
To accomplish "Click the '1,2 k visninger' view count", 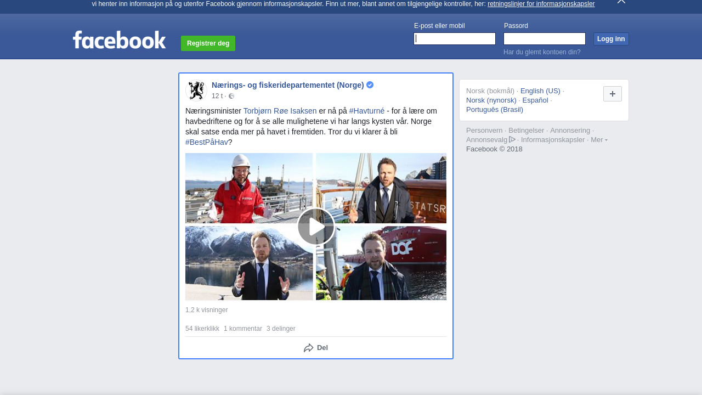I will tap(206, 310).
